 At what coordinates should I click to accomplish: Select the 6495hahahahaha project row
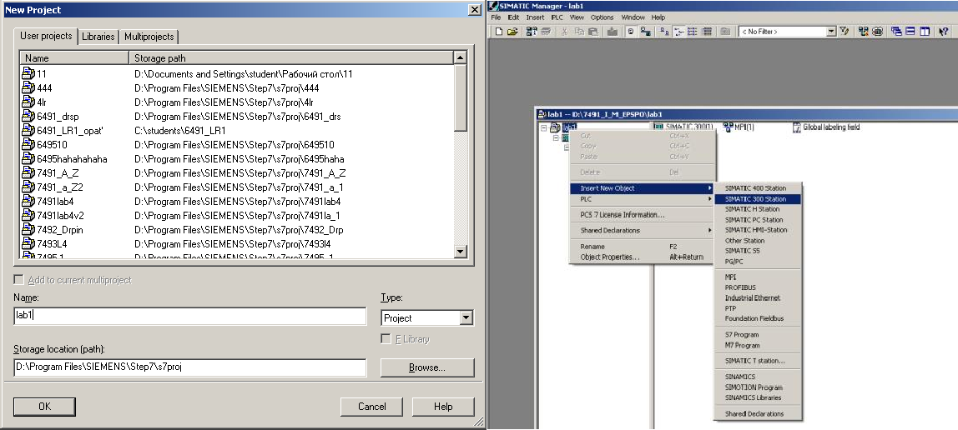pyautogui.click(x=238, y=159)
